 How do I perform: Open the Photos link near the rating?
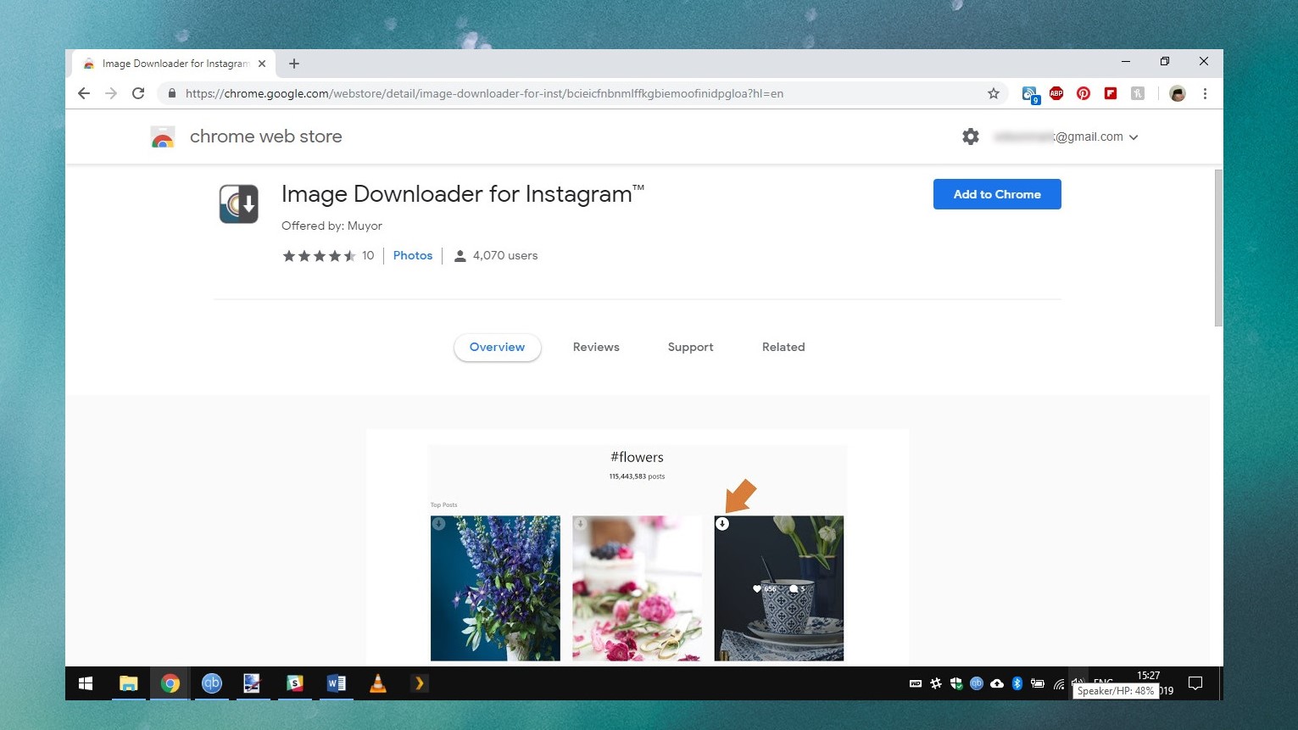pos(412,255)
